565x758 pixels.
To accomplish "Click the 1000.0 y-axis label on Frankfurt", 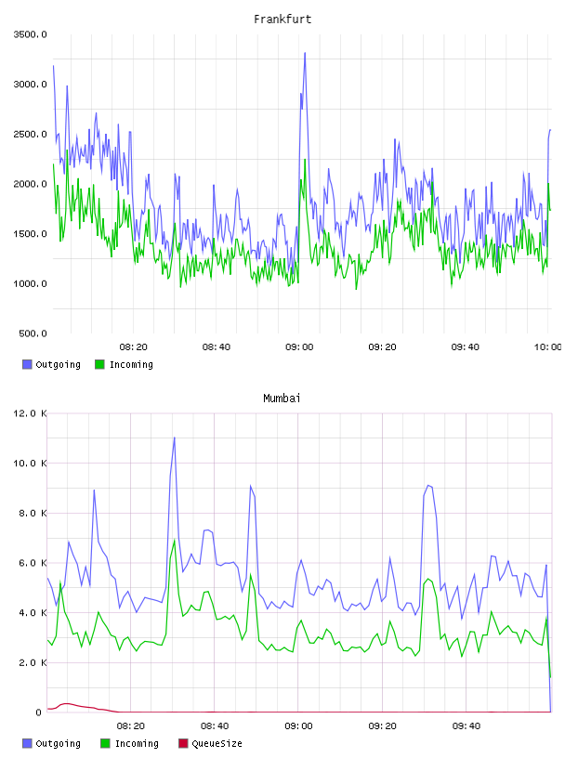I will [30, 283].
